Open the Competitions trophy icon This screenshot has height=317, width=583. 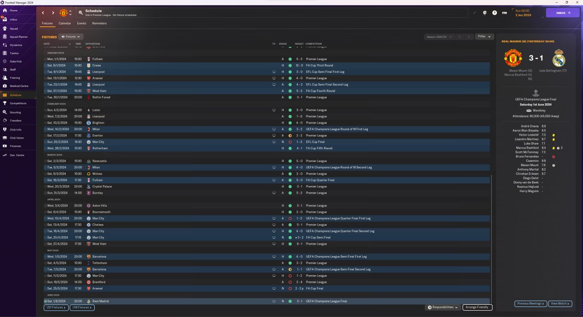(5, 103)
